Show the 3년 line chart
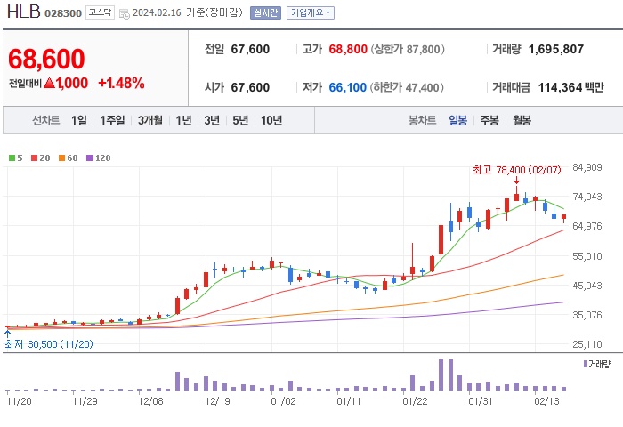Screen dimensions: 623x427 coord(212,120)
